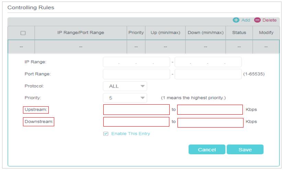Tick the select-all checkbox in table header

click(x=23, y=33)
